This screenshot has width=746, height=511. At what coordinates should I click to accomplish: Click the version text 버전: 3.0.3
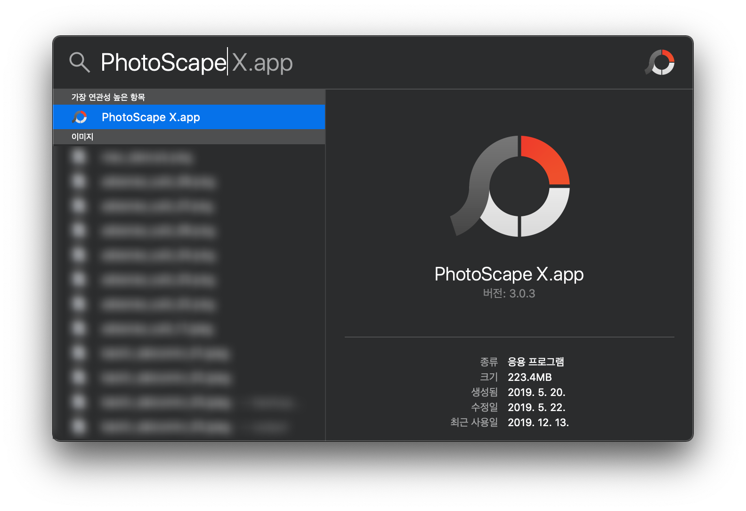click(509, 294)
